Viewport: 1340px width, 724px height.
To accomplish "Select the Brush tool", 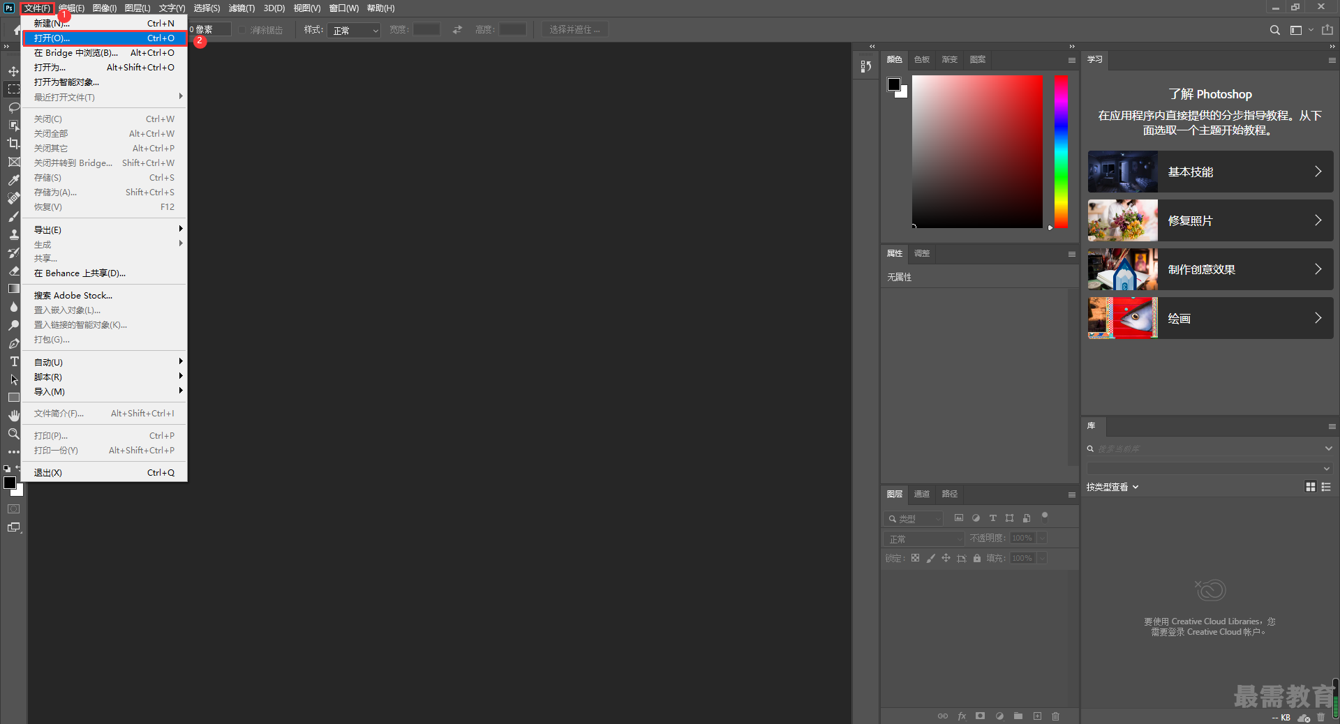I will 13,216.
